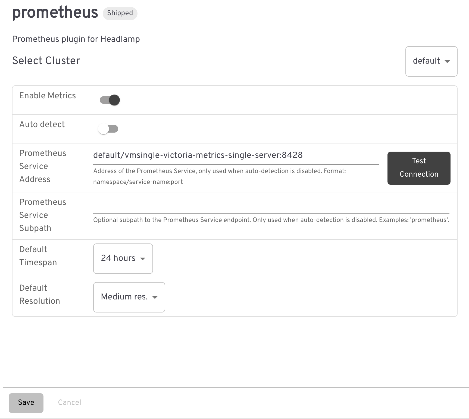Screen dimensions: 469x419
Task: Open the cluster selection dropdown
Action: (x=431, y=61)
